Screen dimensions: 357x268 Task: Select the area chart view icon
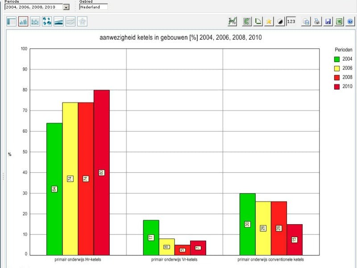tap(58, 21)
